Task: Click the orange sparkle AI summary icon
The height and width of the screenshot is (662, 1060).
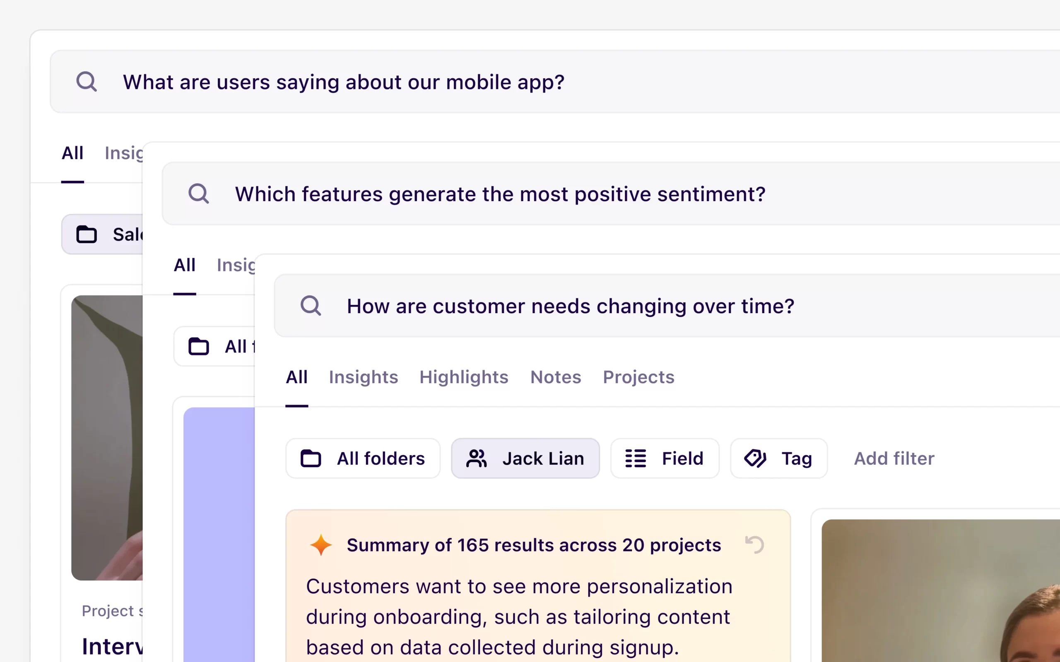Action: pos(320,544)
